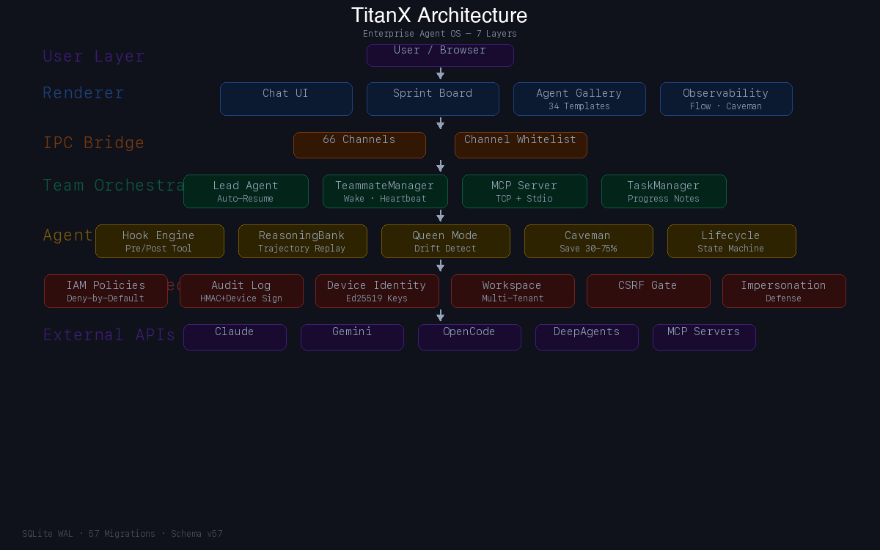Open the MCP Server TCP + Stdio node
The width and height of the screenshot is (880, 550).
524,191
